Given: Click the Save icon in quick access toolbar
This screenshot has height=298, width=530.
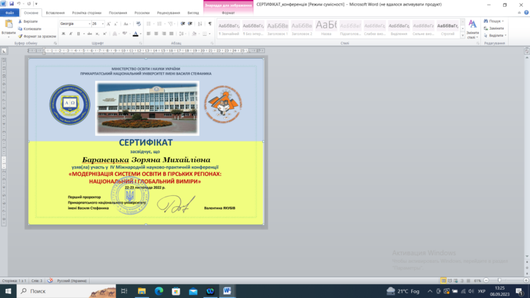Looking at the screenshot, I should [x=12, y=3].
